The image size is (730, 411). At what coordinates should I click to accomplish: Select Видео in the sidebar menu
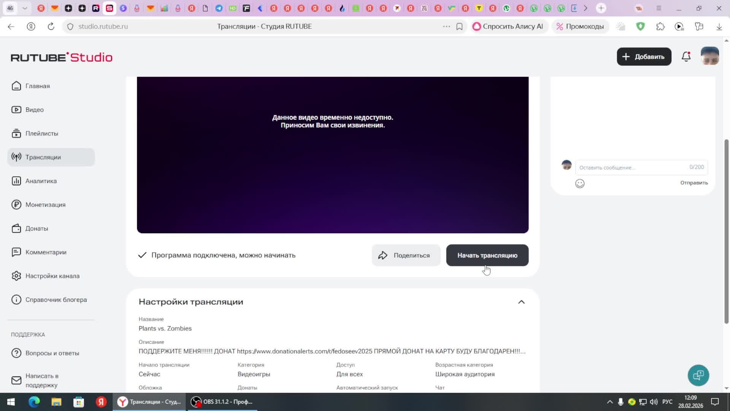[x=34, y=110]
